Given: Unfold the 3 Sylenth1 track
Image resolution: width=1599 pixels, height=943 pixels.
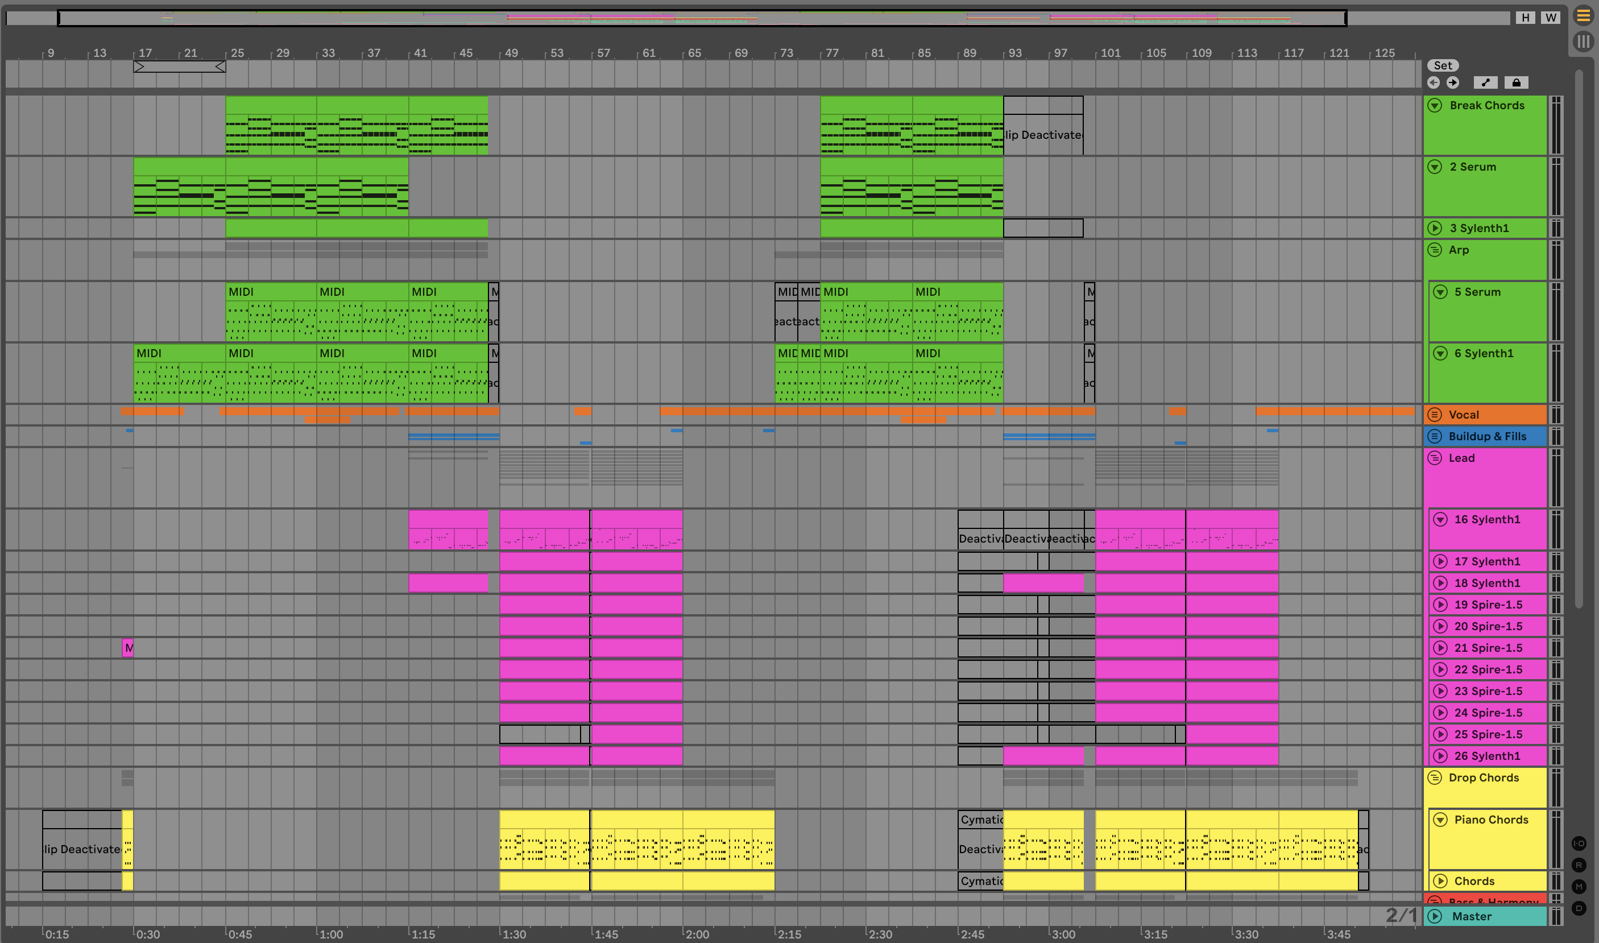Looking at the screenshot, I should pos(1435,228).
